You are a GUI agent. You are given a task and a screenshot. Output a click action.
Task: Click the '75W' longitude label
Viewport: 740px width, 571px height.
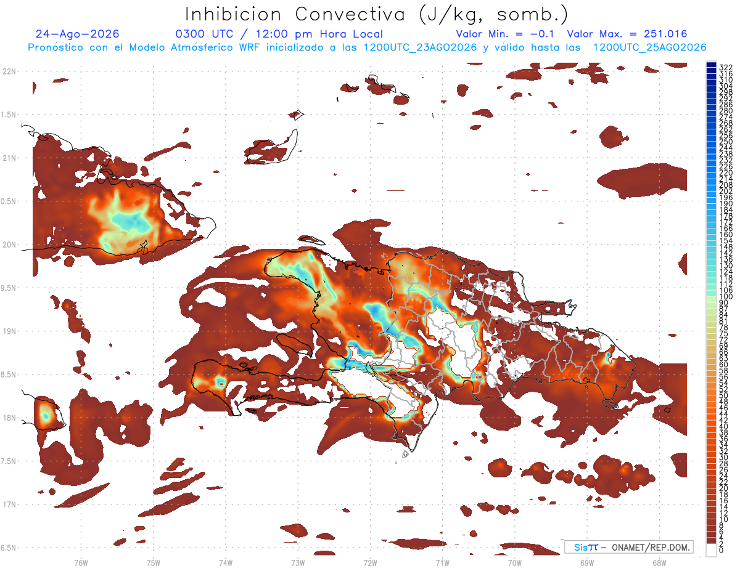[153, 562]
